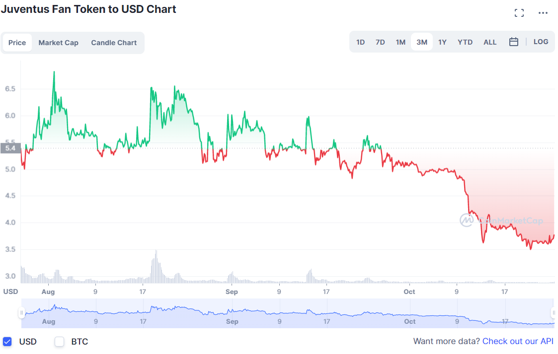Switch to the Market Cap tab
Image resolution: width=558 pixels, height=354 pixels.
[x=58, y=43]
